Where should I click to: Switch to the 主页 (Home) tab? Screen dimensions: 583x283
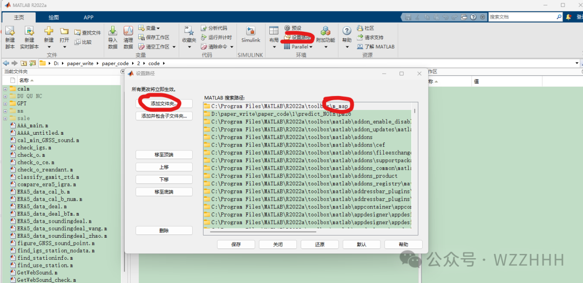[19, 17]
